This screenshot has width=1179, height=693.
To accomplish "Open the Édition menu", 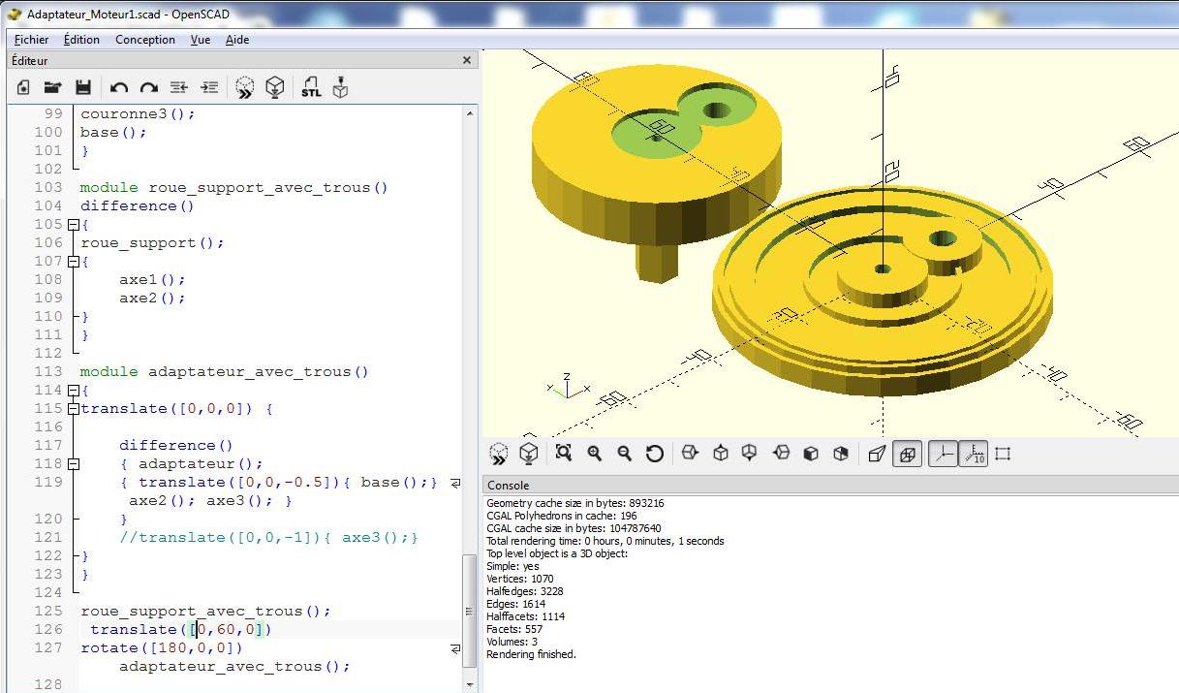I will (81, 40).
